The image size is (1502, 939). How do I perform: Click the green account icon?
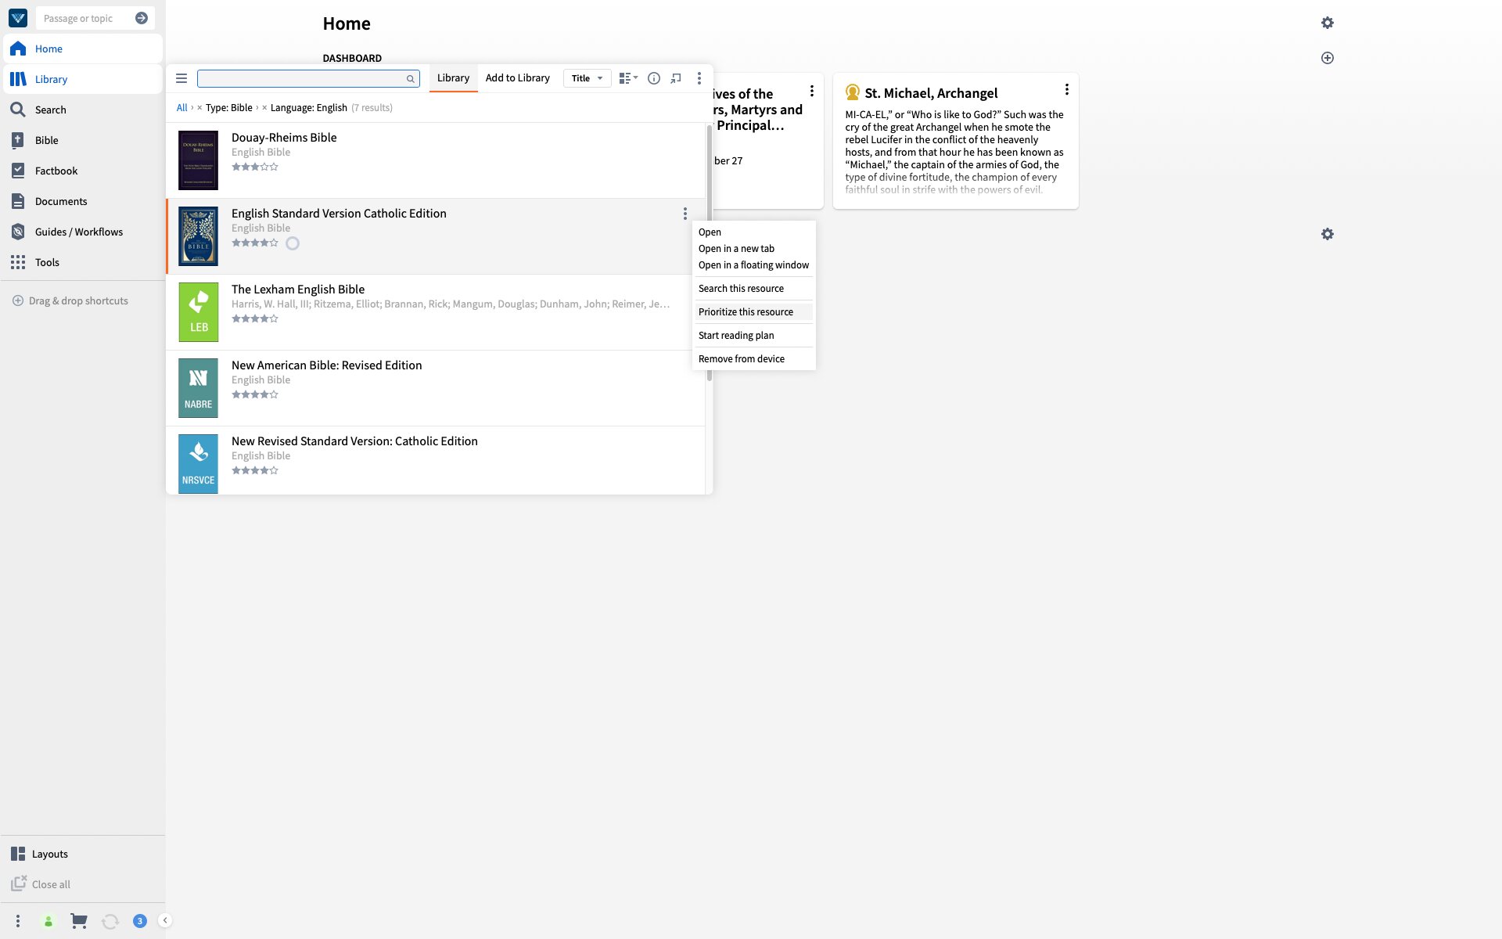(x=49, y=921)
